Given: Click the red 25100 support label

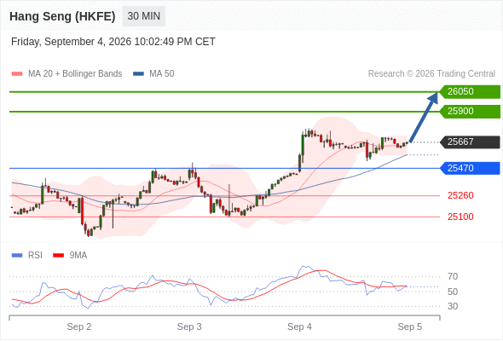Looking at the screenshot, I should [x=460, y=217].
